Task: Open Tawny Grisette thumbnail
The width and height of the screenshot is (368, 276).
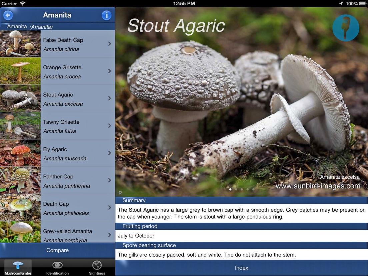Action: (x=20, y=126)
